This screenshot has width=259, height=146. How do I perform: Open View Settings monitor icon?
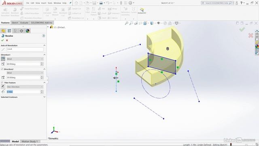(x=176, y=23)
